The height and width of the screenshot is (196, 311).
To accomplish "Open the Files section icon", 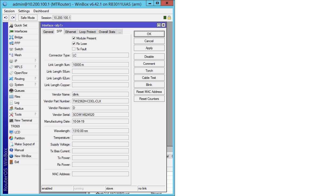I will 11,97.
